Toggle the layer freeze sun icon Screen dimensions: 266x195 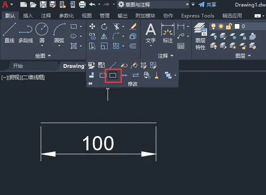221,26
